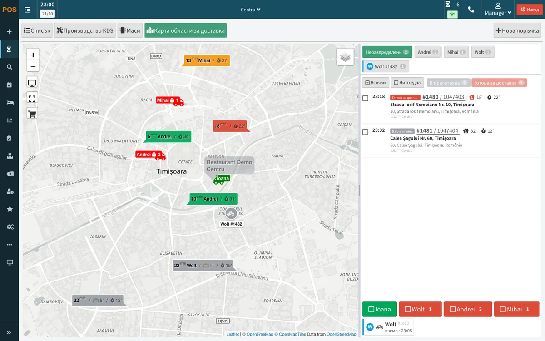Expand the Centru location dropdown
This screenshot has width=545, height=341.
pyautogui.click(x=251, y=10)
